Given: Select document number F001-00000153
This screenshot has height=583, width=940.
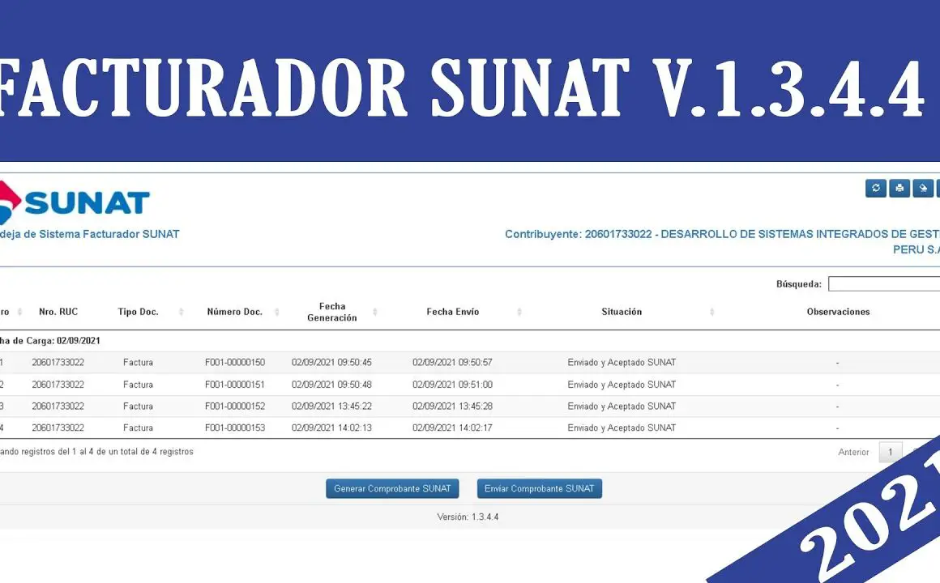Looking at the screenshot, I should click(x=235, y=428).
